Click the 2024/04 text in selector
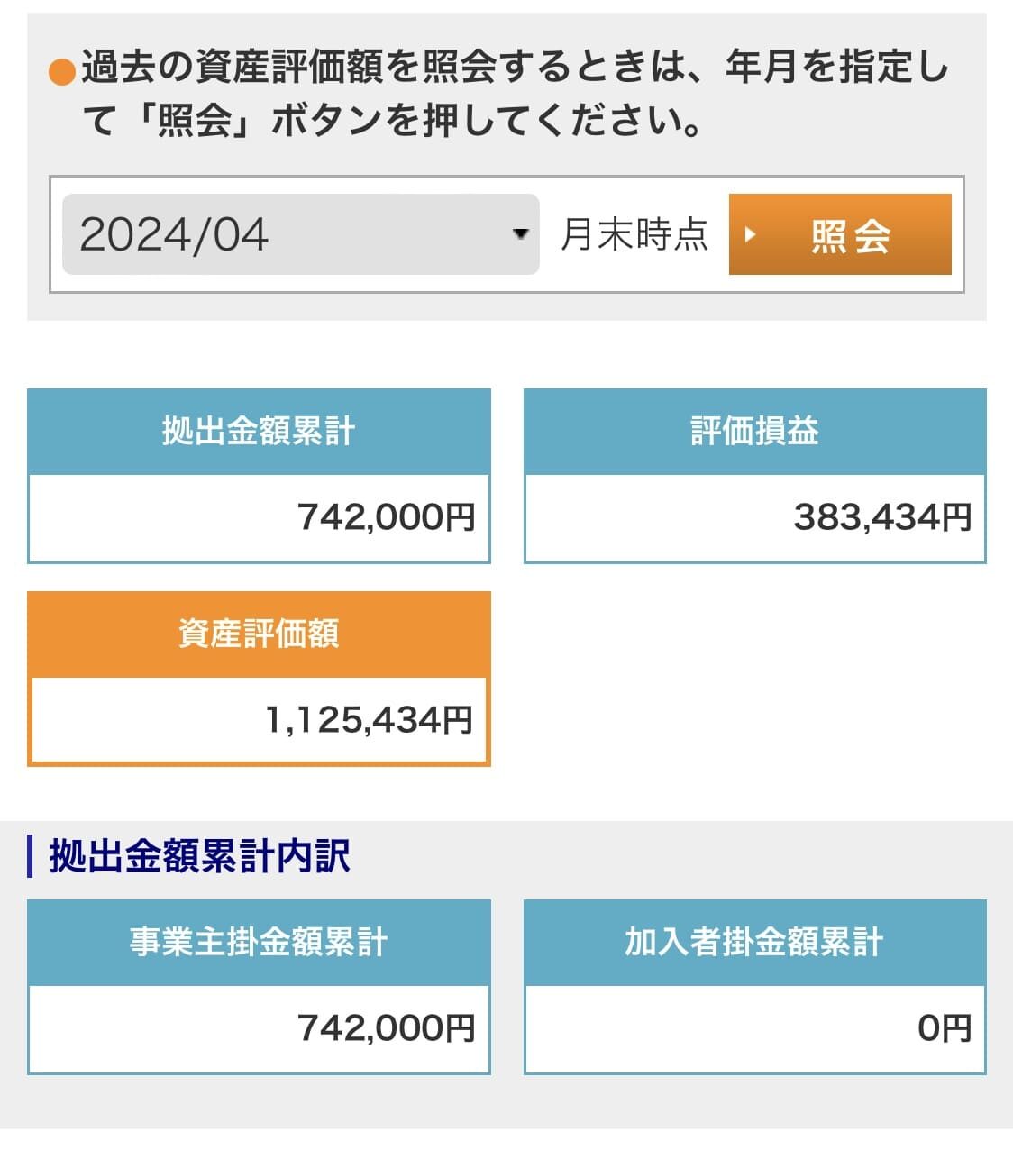 click(x=174, y=234)
